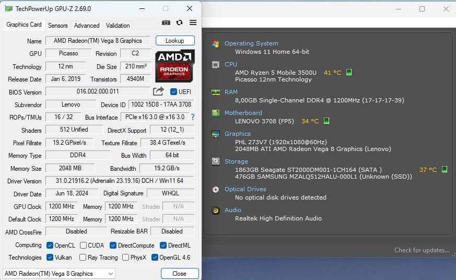Click the GPU-Z screenshot camera icon
This screenshot has height=280, width=456.
pos(166,22)
